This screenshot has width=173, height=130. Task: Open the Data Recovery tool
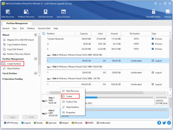pos(8,13)
